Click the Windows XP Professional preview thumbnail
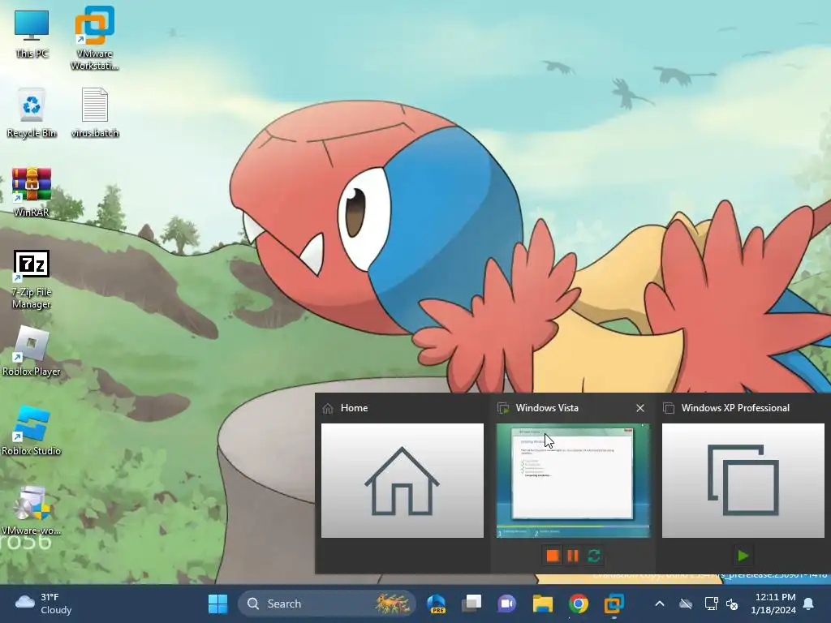This screenshot has width=831, height=623. click(x=743, y=480)
